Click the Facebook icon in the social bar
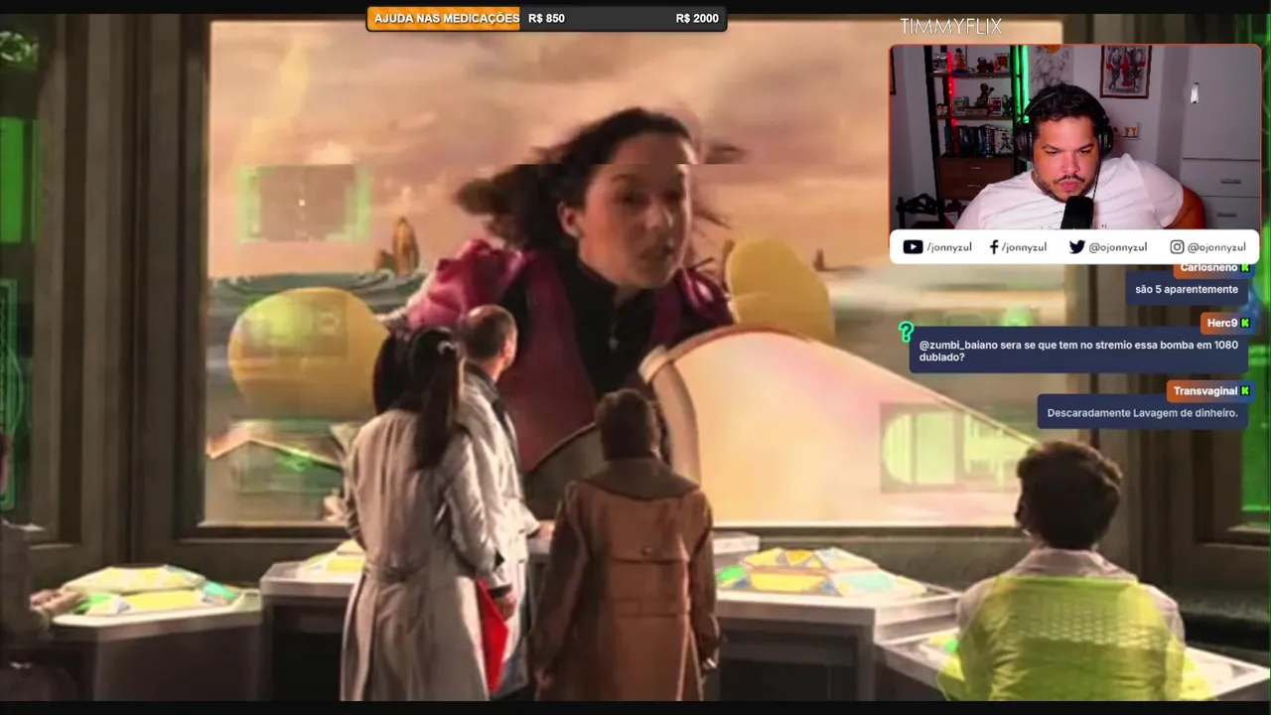The image size is (1271, 715). pyautogui.click(x=994, y=247)
